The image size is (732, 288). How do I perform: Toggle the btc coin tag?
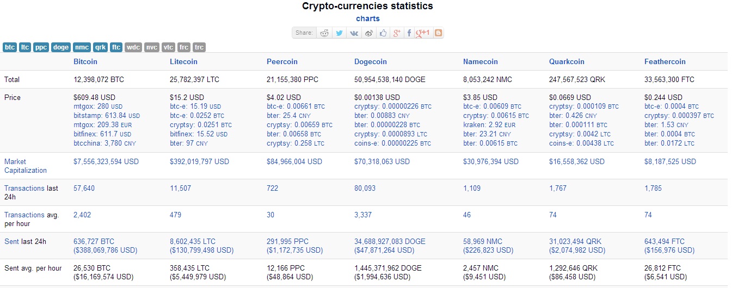pos(10,47)
